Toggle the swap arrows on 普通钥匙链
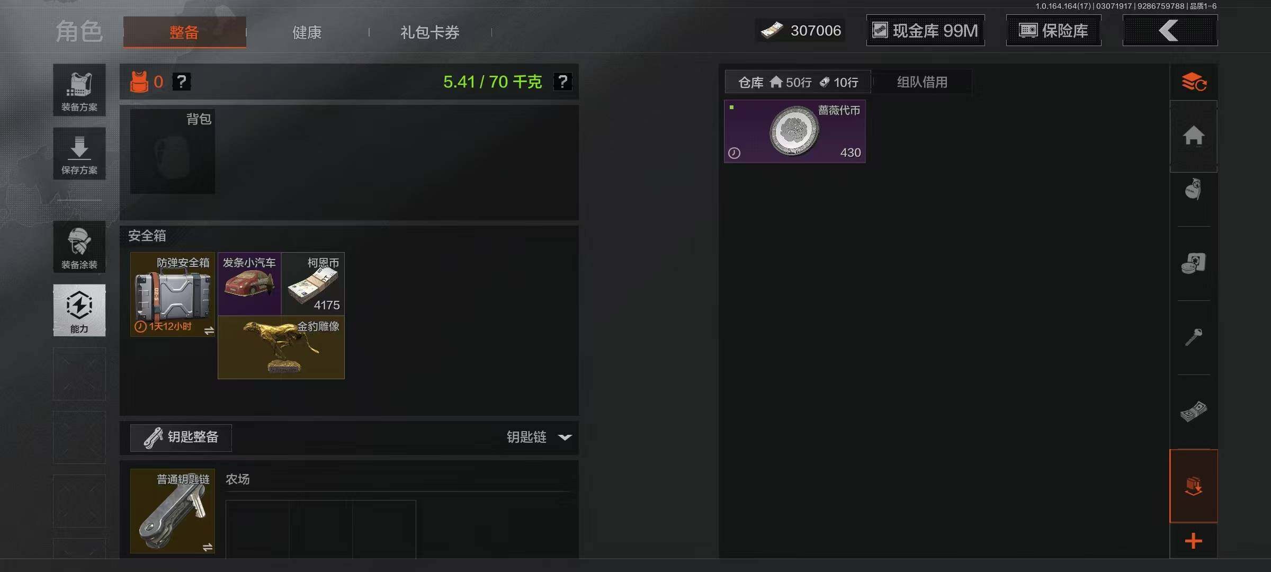The width and height of the screenshot is (1271, 572). tap(208, 547)
